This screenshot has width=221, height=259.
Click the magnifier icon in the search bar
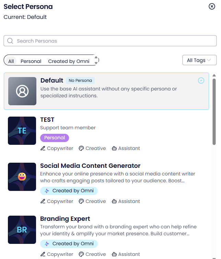pos(10,41)
